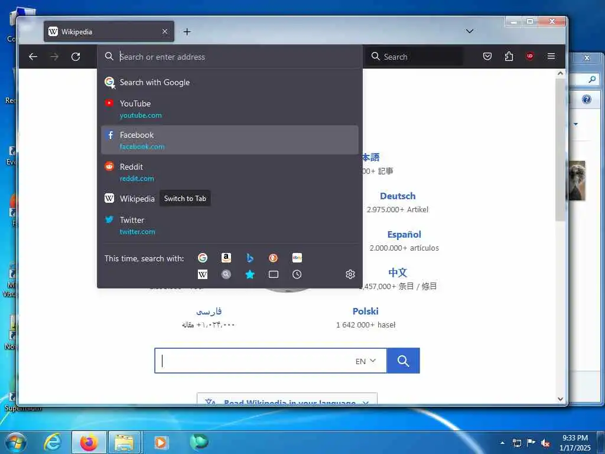Search with Amazon one-off engine icon
This screenshot has width=605, height=454.
coord(226,258)
